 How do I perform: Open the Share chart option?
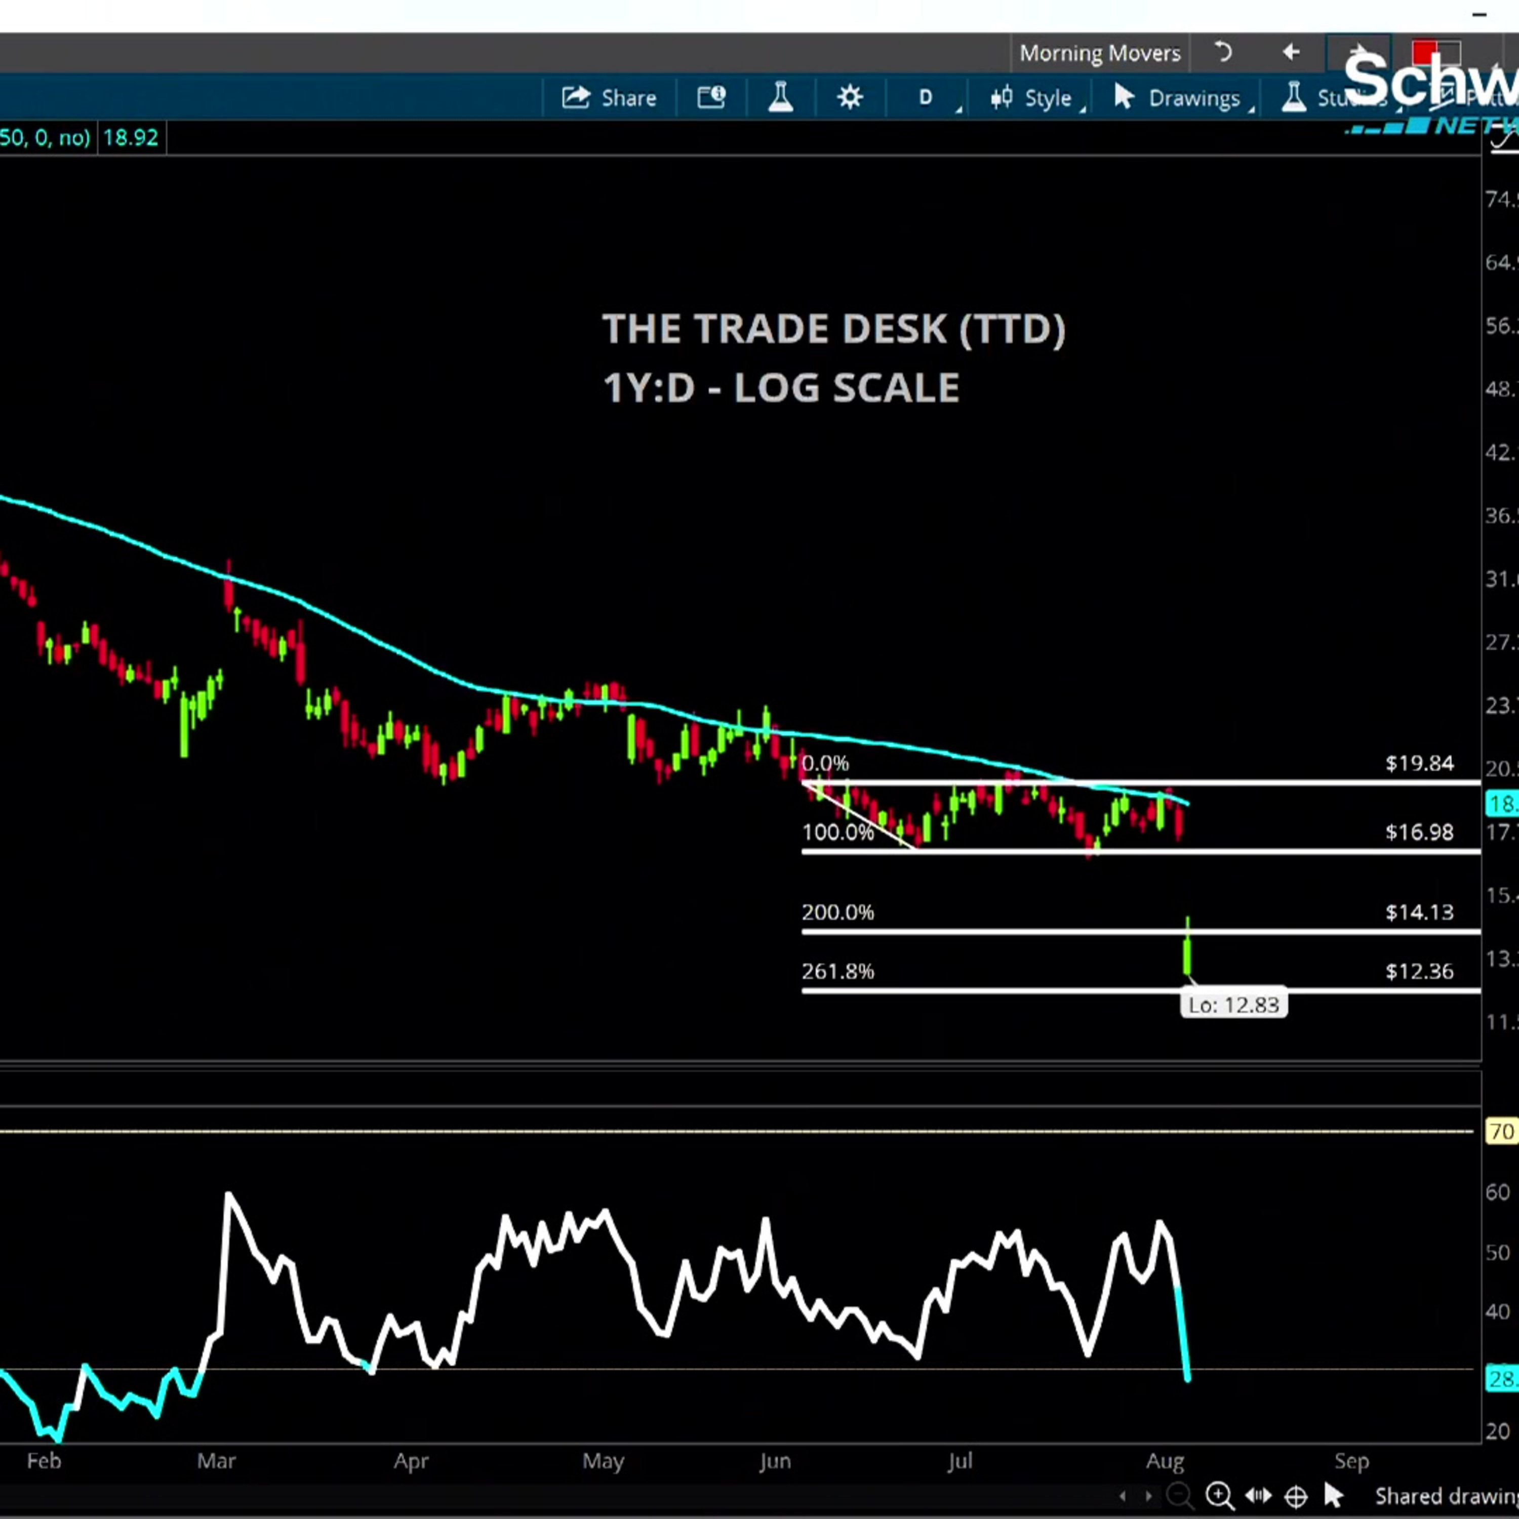pos(609,98)
